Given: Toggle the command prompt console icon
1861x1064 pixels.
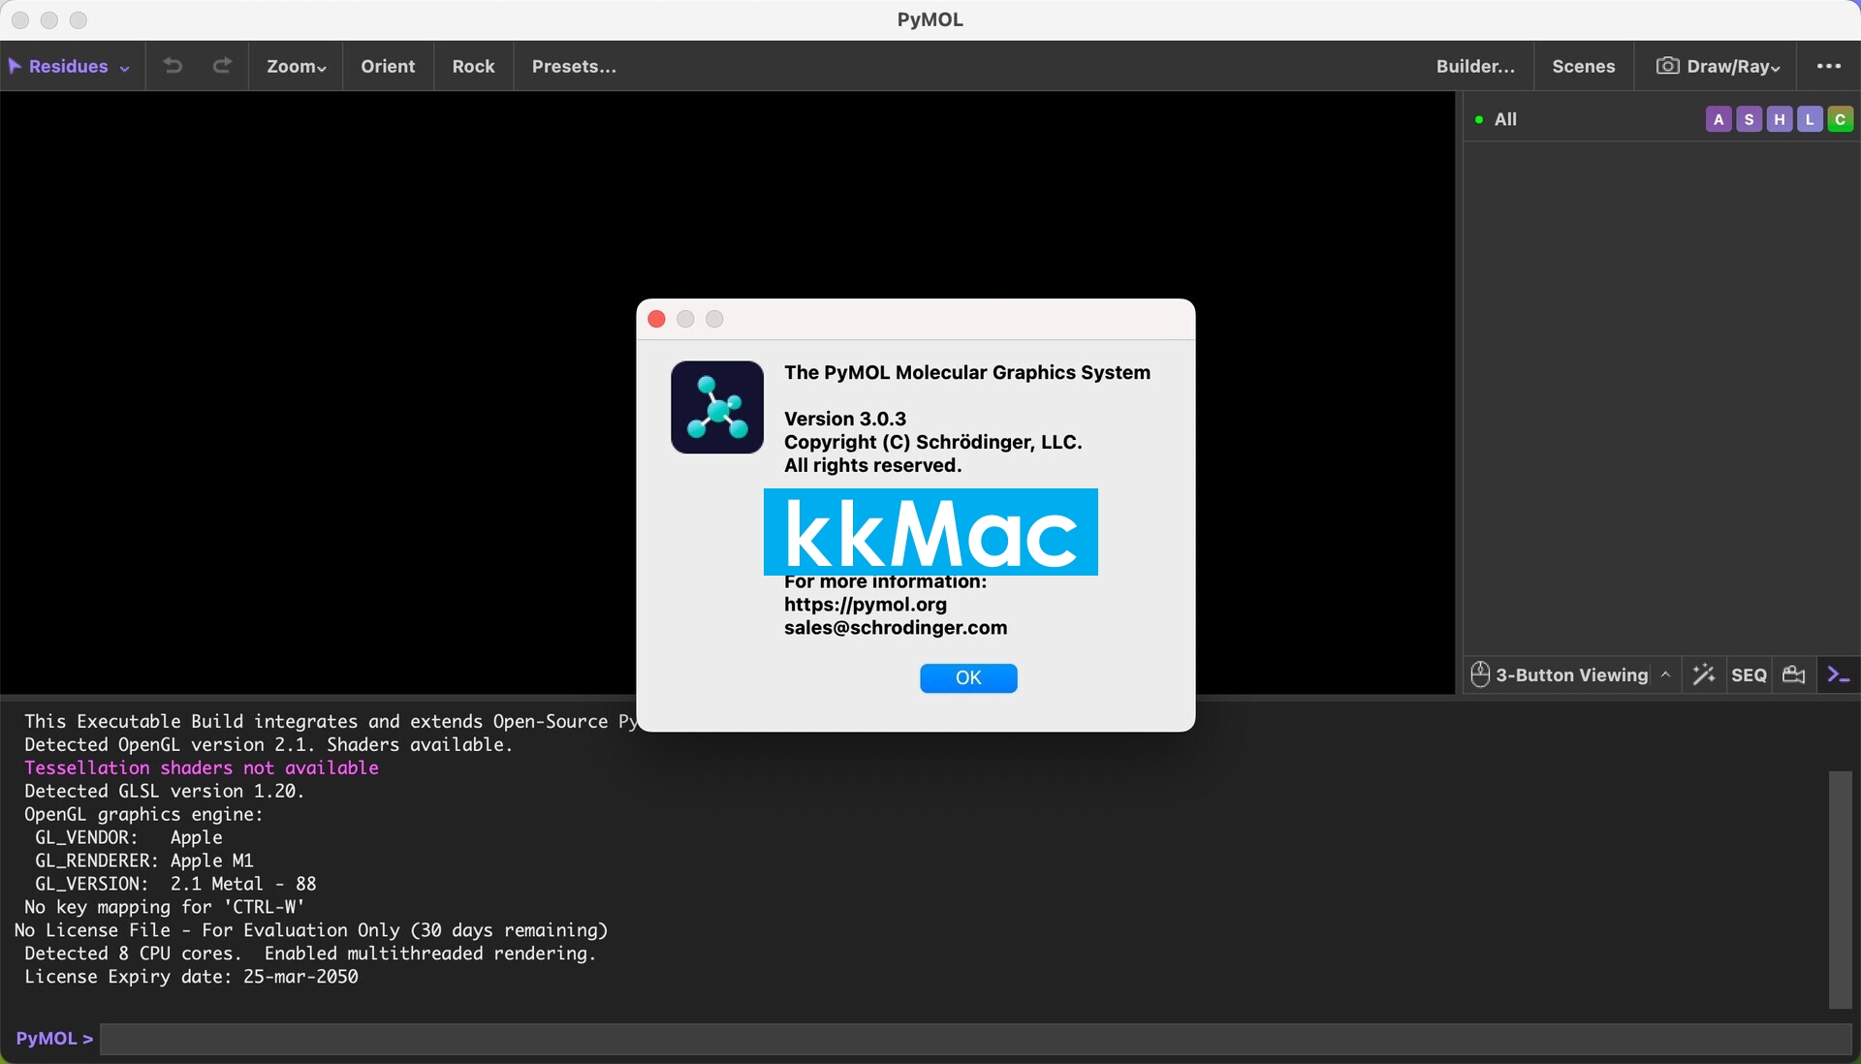Looking at the screenshot, I should click(x=1839, y=674).
